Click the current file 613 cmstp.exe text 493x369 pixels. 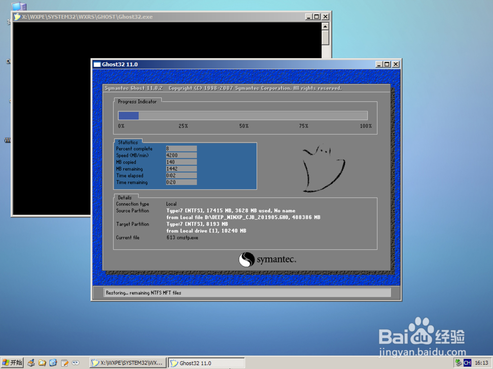pyautogui.click(x=182, y=238)
